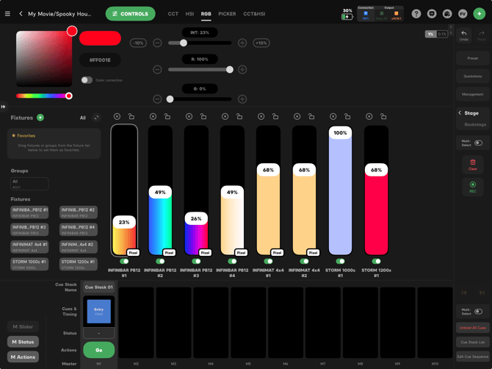Collapse the Stage section chevron
Image resolution: width=492 pixels, height=369 pixels.
pos(460,112)
